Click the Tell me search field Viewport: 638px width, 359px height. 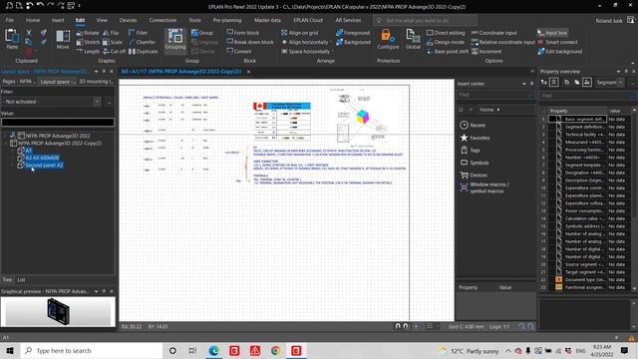pyautogui.click(x=425, y=20)
